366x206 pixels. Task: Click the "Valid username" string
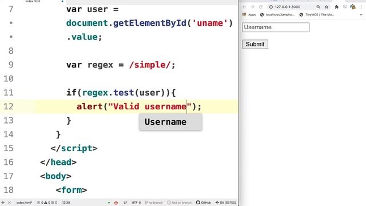(x=150, y=107)
